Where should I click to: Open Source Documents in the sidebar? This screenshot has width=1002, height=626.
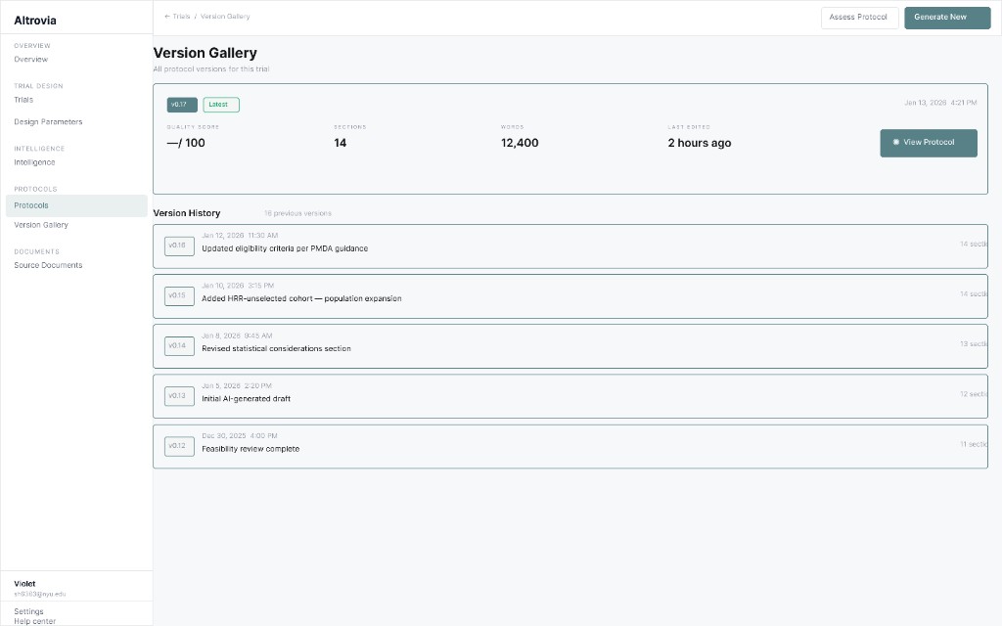click(48, 264)
